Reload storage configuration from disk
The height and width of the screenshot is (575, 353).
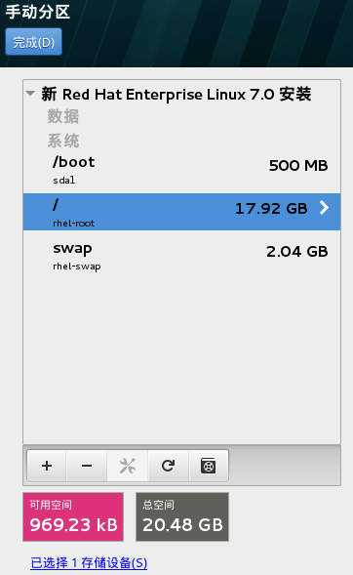168,466
